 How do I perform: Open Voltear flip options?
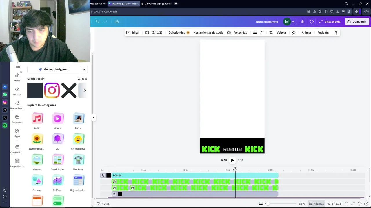point(281,33)
